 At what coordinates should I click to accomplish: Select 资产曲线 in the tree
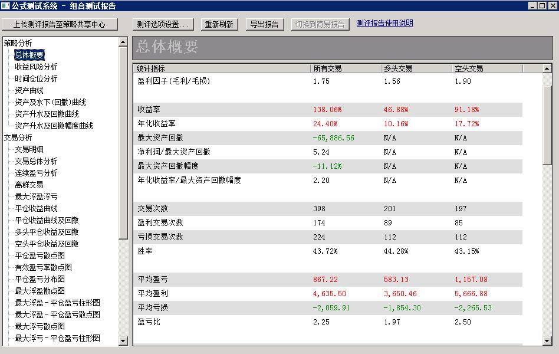[x=29, y=90]
